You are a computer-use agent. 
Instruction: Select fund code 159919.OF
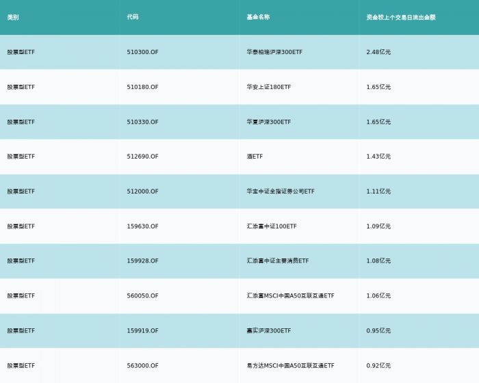tap(142, 331)
